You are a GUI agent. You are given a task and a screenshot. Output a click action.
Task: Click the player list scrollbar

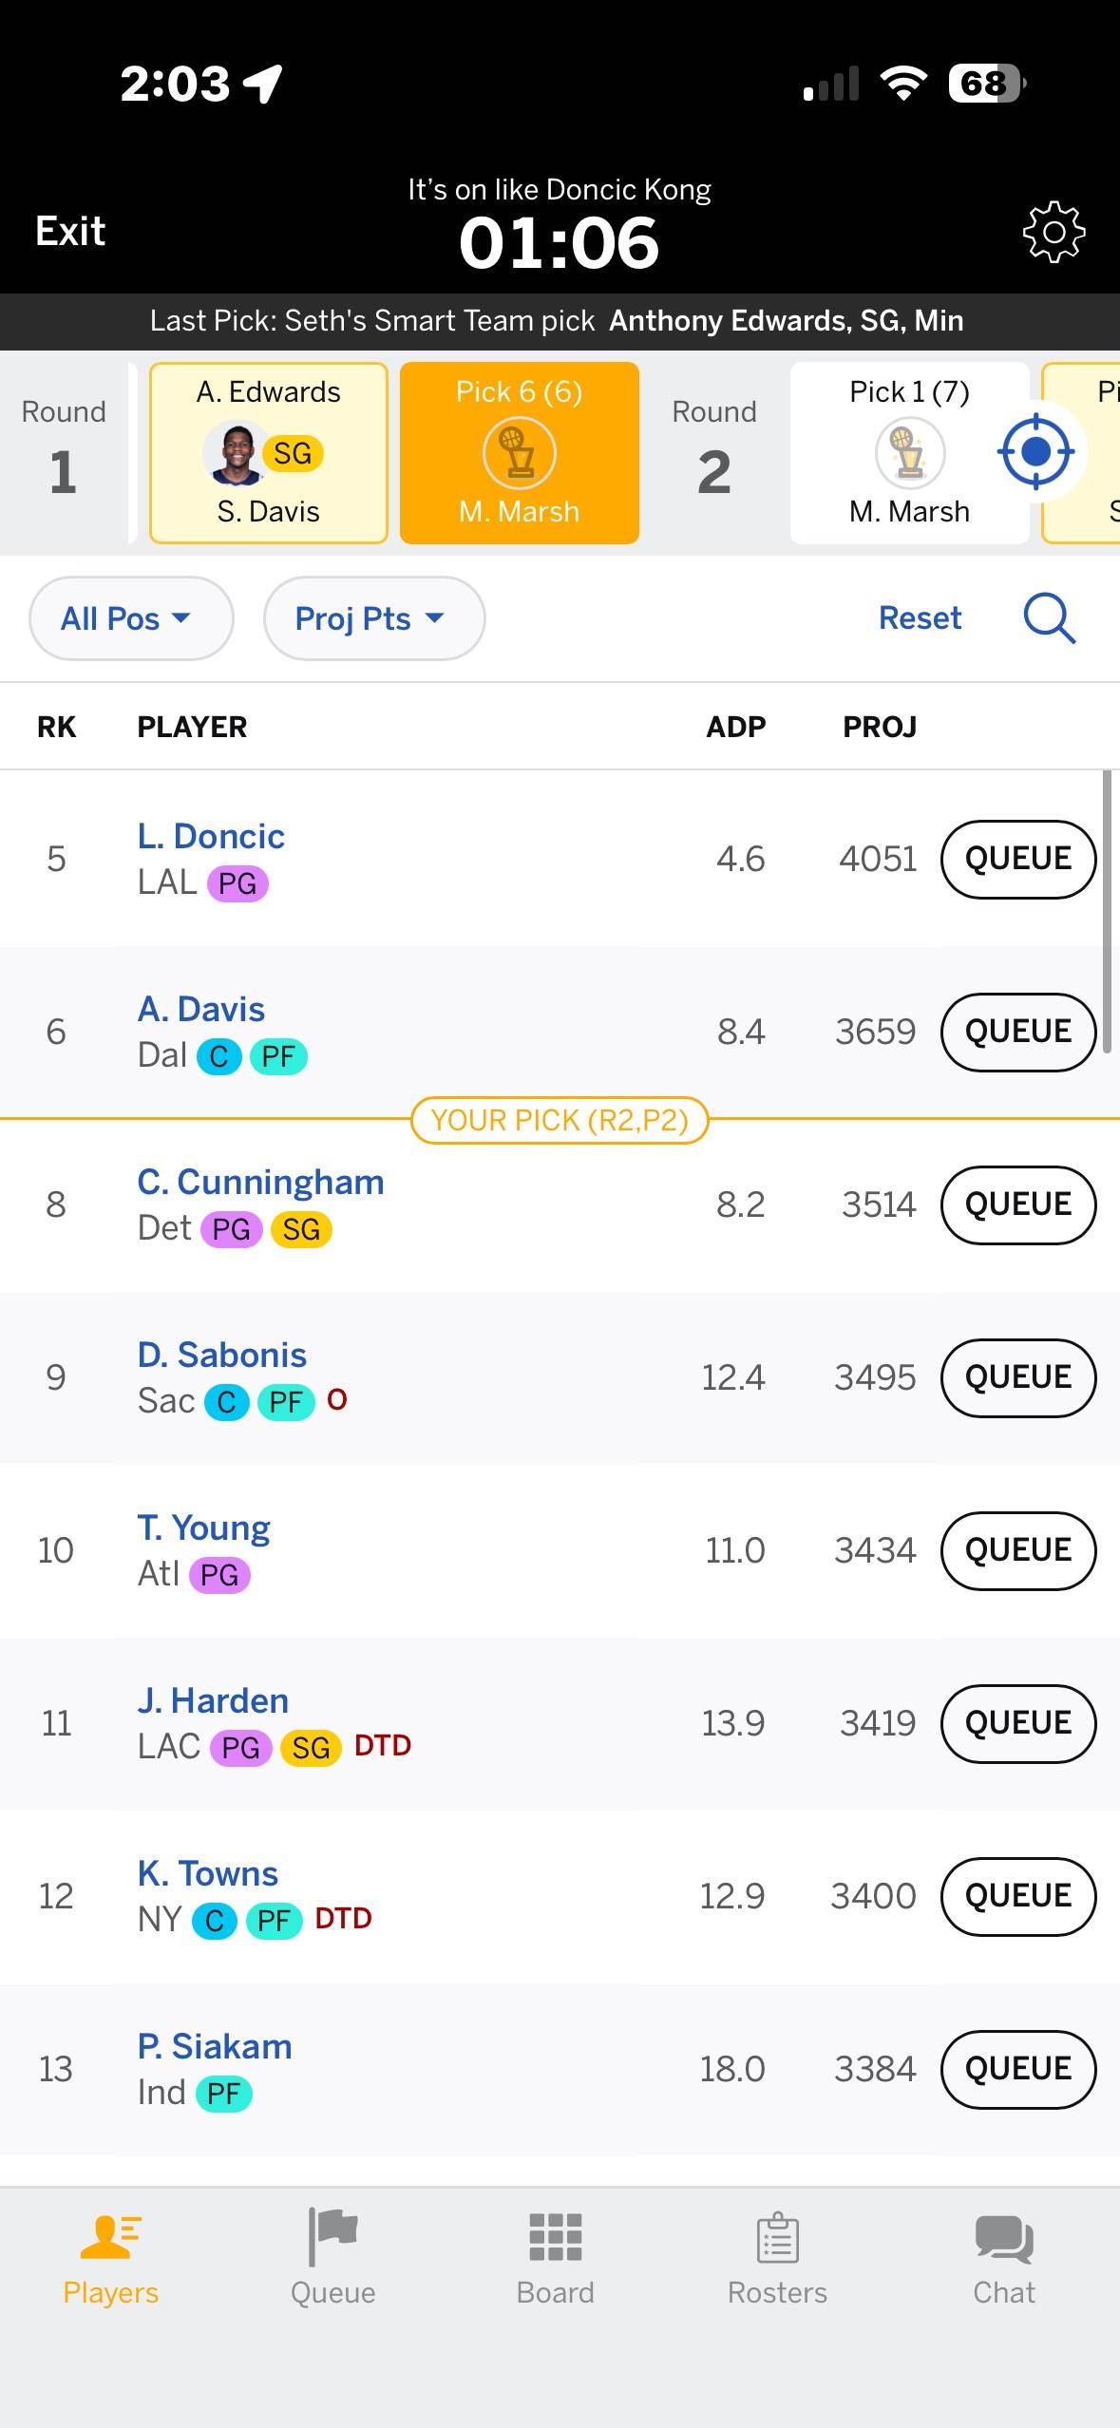tap(1106, 912)
